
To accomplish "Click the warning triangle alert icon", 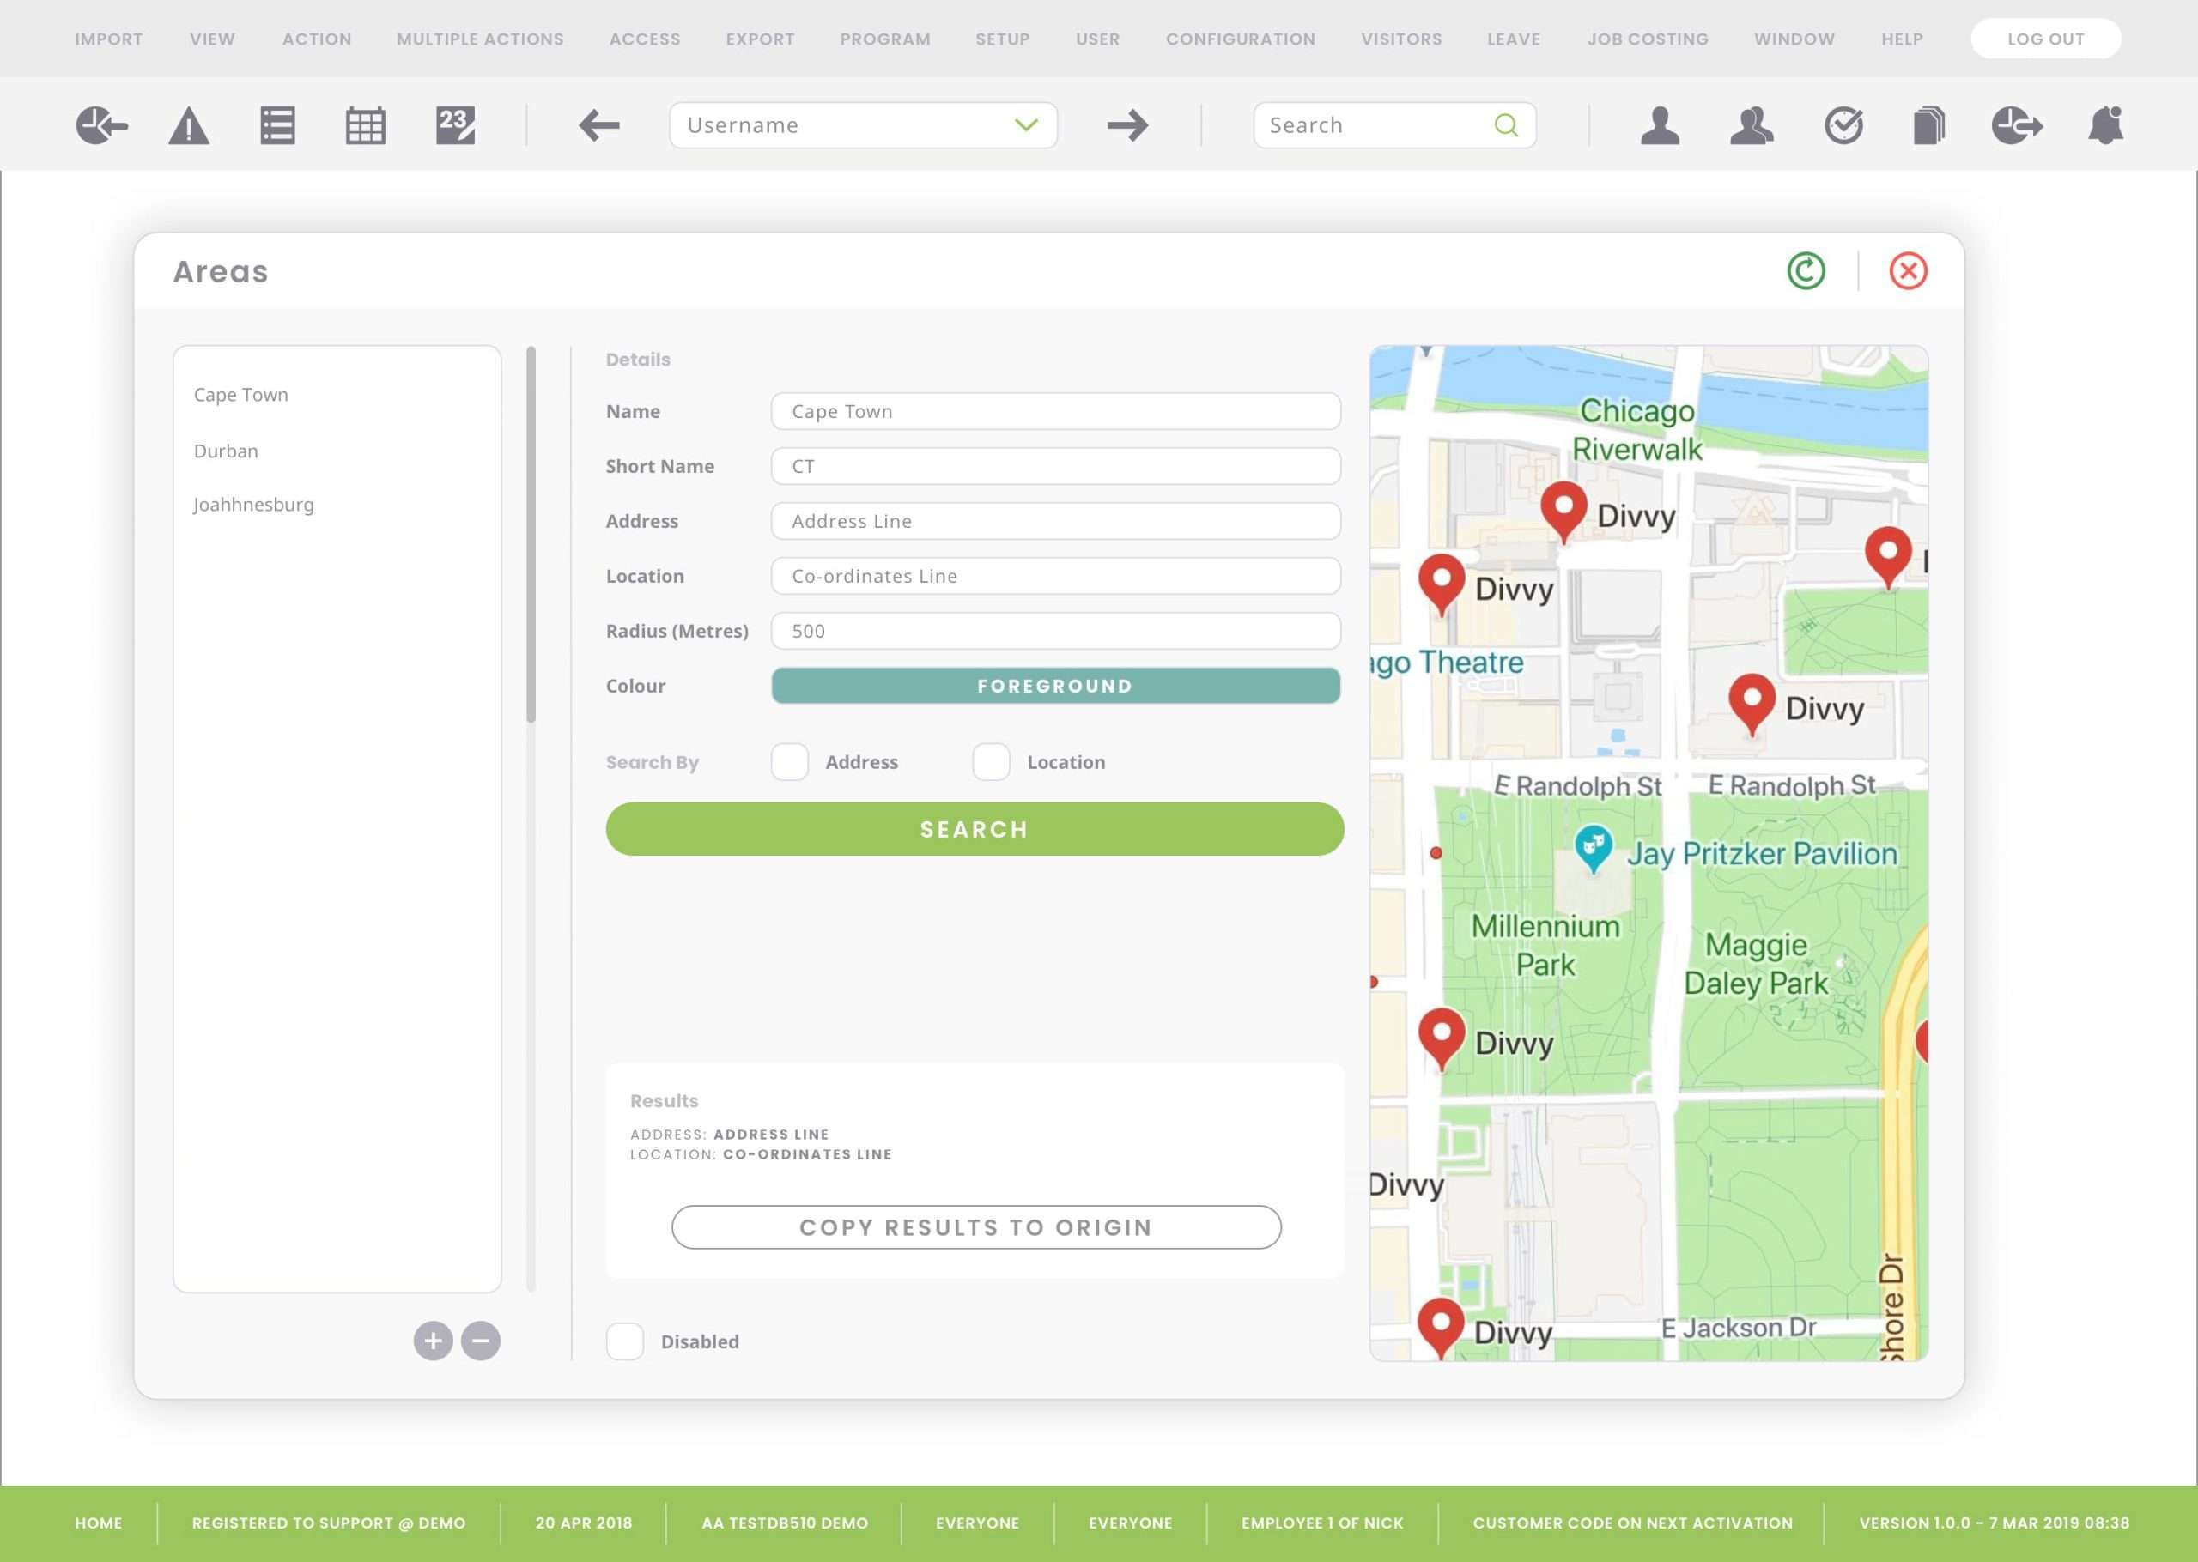I will (189, 126).
